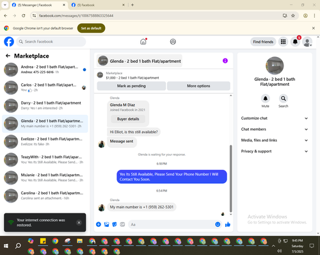
Task: Select Glenda's conversation in list
Action: pyautogui.click(x=45, y=124)
